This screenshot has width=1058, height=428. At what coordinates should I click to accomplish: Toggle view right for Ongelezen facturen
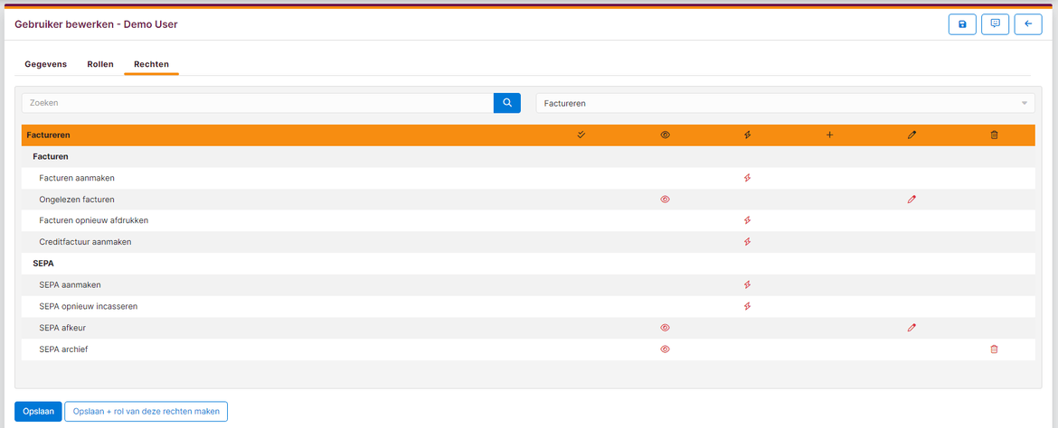[x=665, y=200]
